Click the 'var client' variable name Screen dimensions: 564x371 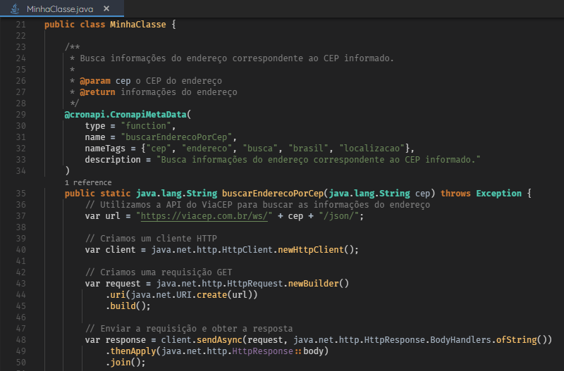(x=121, y=250)
